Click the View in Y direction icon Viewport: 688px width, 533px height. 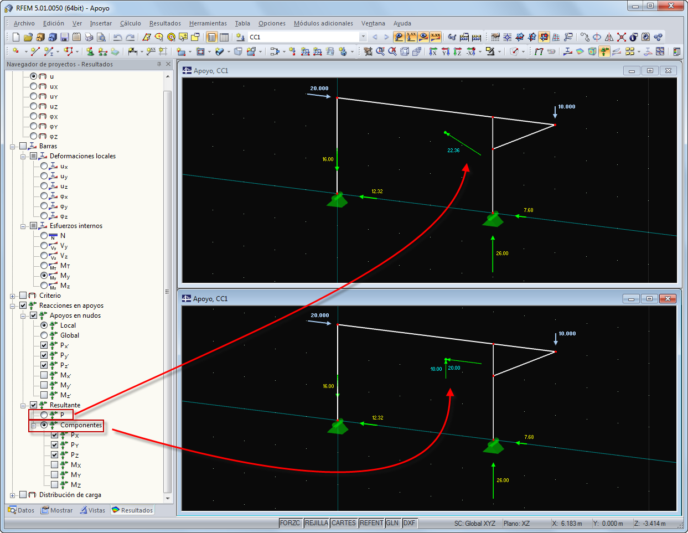click(x=446, y=51)
